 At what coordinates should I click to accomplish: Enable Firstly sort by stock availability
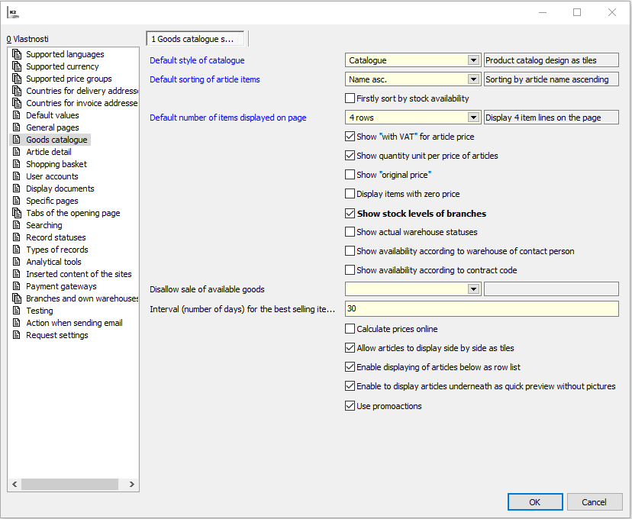(350, 98)
